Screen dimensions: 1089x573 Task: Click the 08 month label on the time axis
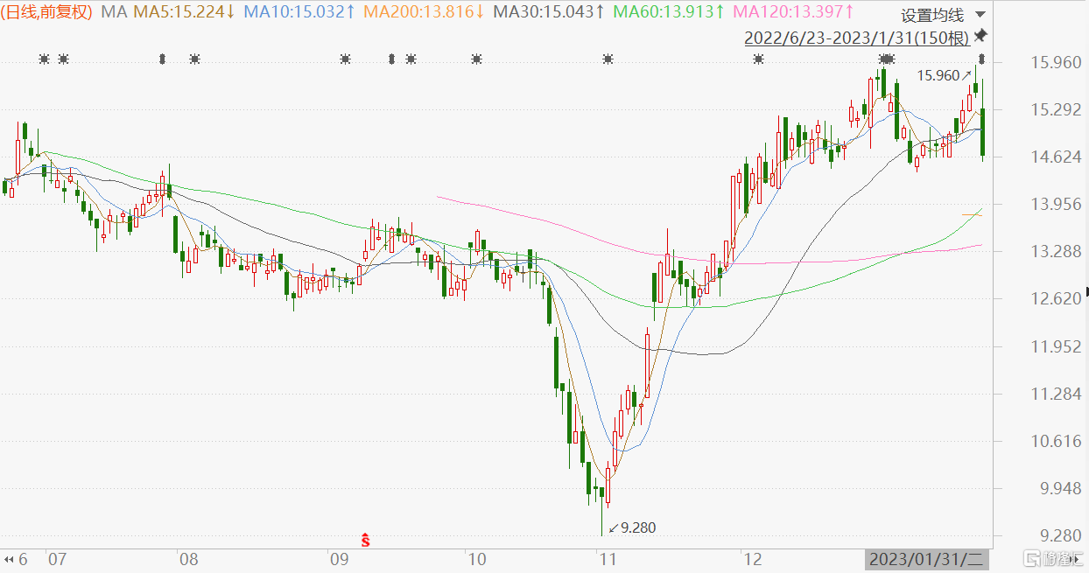click(x=188, y=559)
